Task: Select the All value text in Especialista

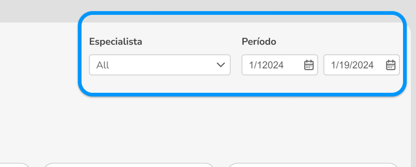Action: coord(103,65)
